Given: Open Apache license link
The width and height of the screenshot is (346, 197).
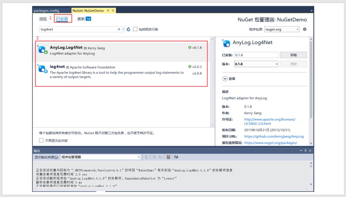Looking at the screenshot, I should pyautogui.click(x=270, y=121).
